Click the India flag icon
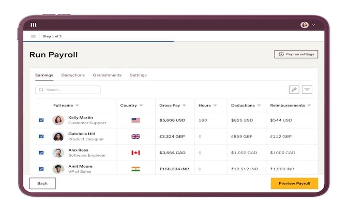The image size is (349, 207). tap(135, 169)
